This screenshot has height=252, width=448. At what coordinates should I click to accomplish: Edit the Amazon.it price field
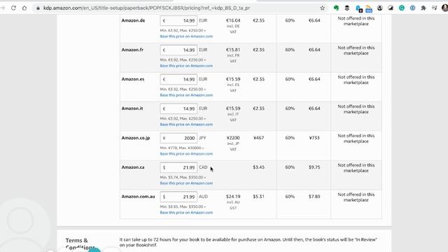(x=178, y=108)
